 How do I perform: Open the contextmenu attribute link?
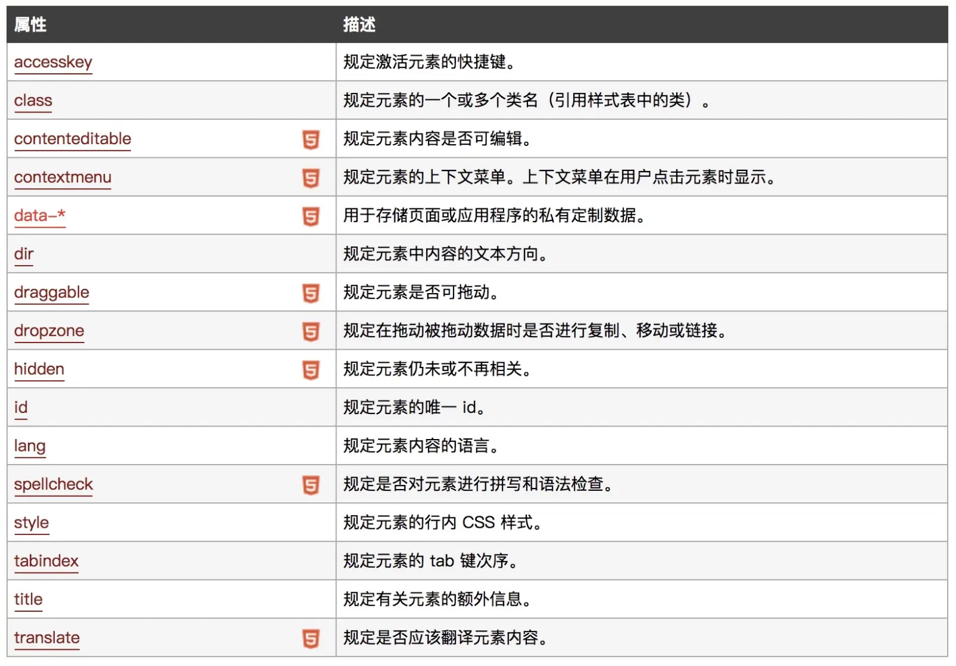[x=63, y=177]
